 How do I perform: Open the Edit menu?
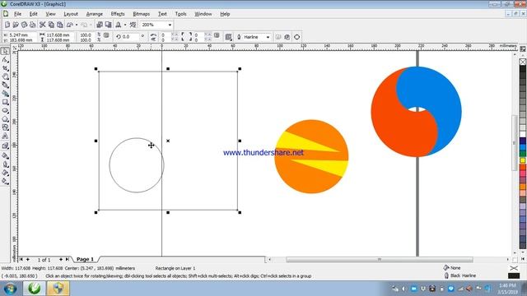(33, 14)
